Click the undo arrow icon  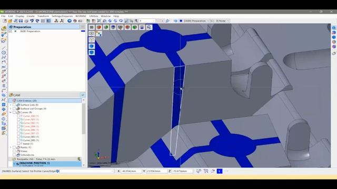32,21
